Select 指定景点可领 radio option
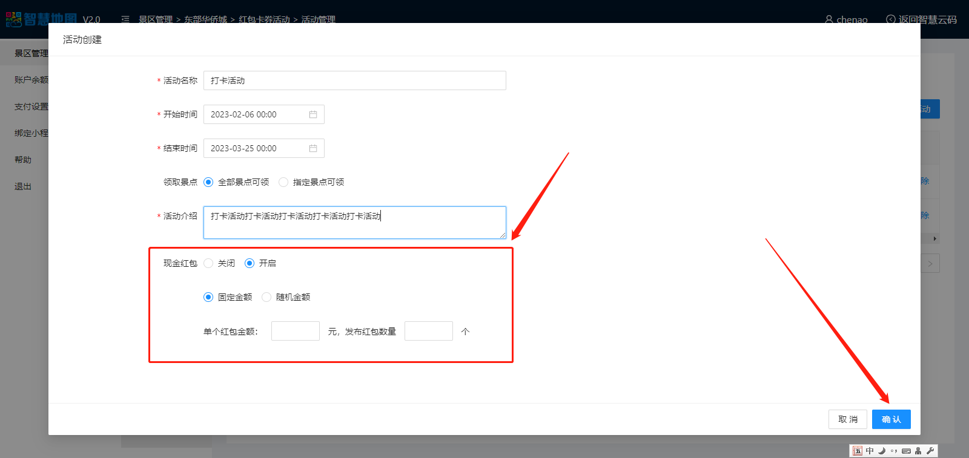Screen dimensions: 969x458 click(x=283, y=182)
